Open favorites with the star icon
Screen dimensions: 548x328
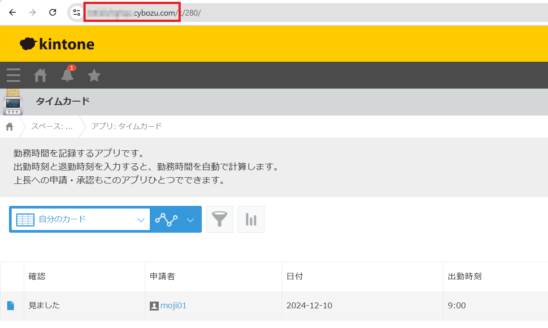tap(94, 75)
